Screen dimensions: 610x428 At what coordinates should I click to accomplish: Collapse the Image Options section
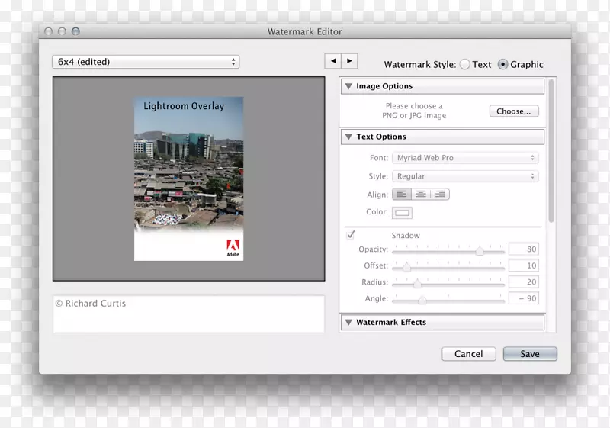click(x=348, y=86)
